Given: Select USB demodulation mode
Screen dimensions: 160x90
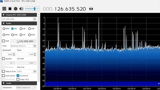Looking at the screenshot, I should [29, 29].
